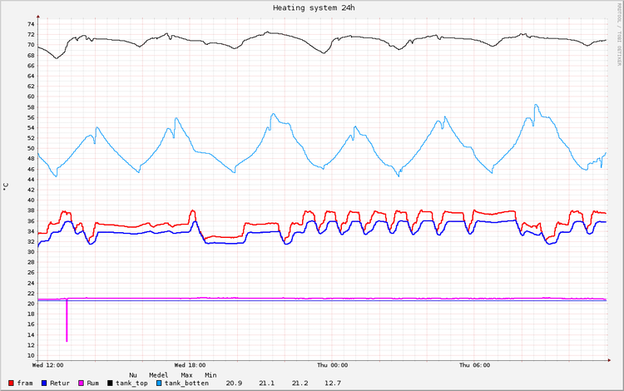Click the °C y-axis unit label

click(6, 187)
